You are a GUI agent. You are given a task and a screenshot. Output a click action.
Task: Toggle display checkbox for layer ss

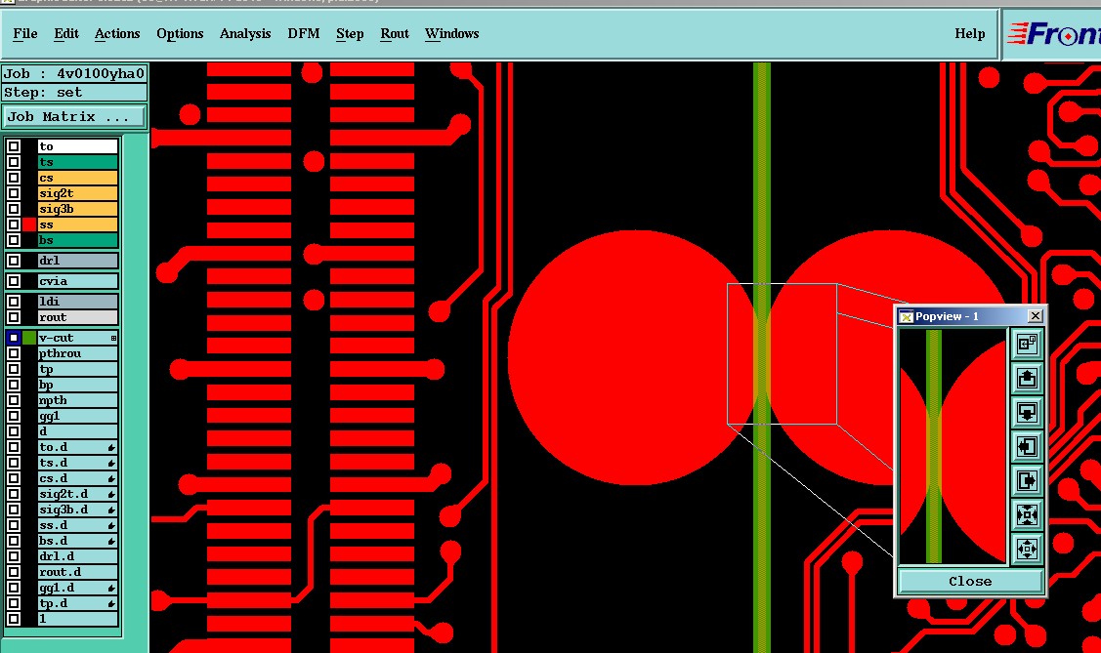tap(14, 224)
